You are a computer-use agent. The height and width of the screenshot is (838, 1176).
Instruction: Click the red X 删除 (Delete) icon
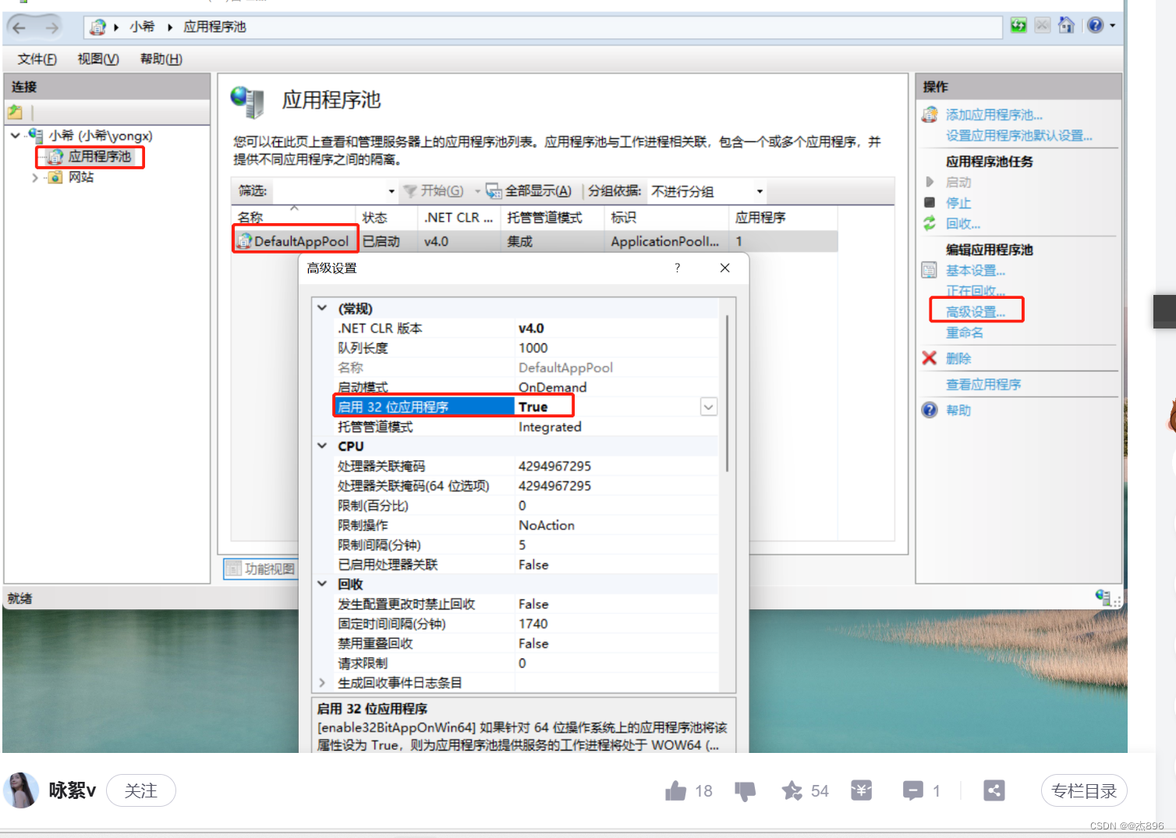(x=929, y=358)
